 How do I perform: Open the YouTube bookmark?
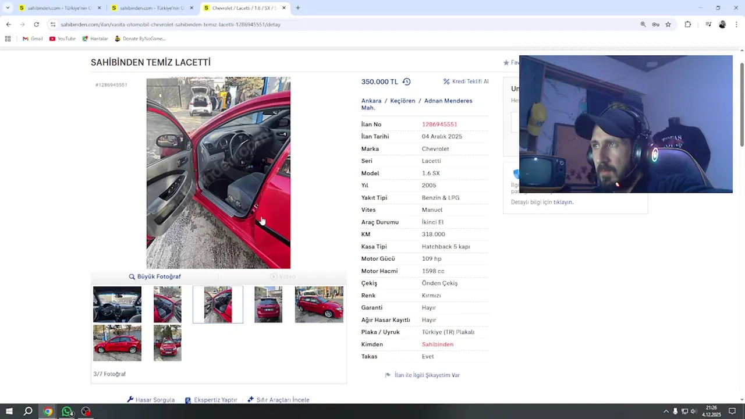click(x=62, y=38)
